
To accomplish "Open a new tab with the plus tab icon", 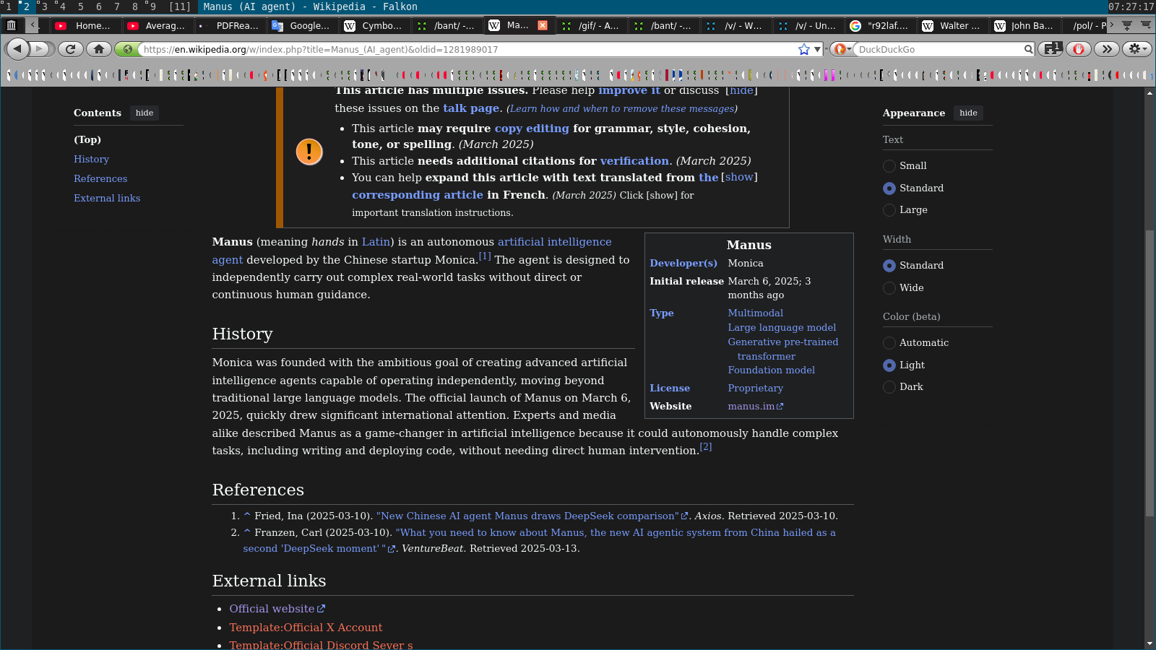I will 1126,25.
